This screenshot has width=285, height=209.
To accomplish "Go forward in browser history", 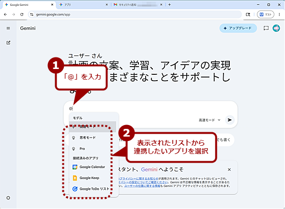I will [x=14, y=14].
